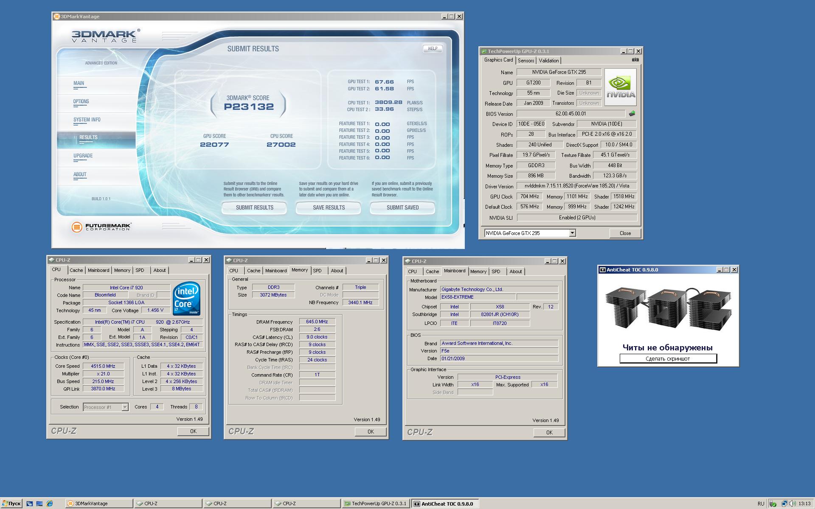Screen dimensions: 815x509
Task: Click the 3DMarkVantage title bar icon
Action: (x=57, y=17)
